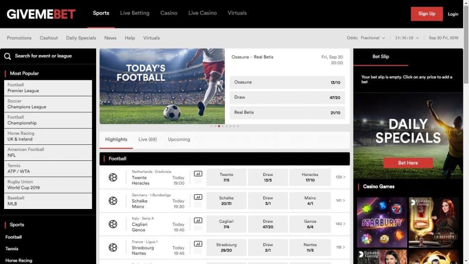Open the Starburst casino game thumbnail
Screen dimensions: 469x264
pyautogui.click(x=382, y=222)
